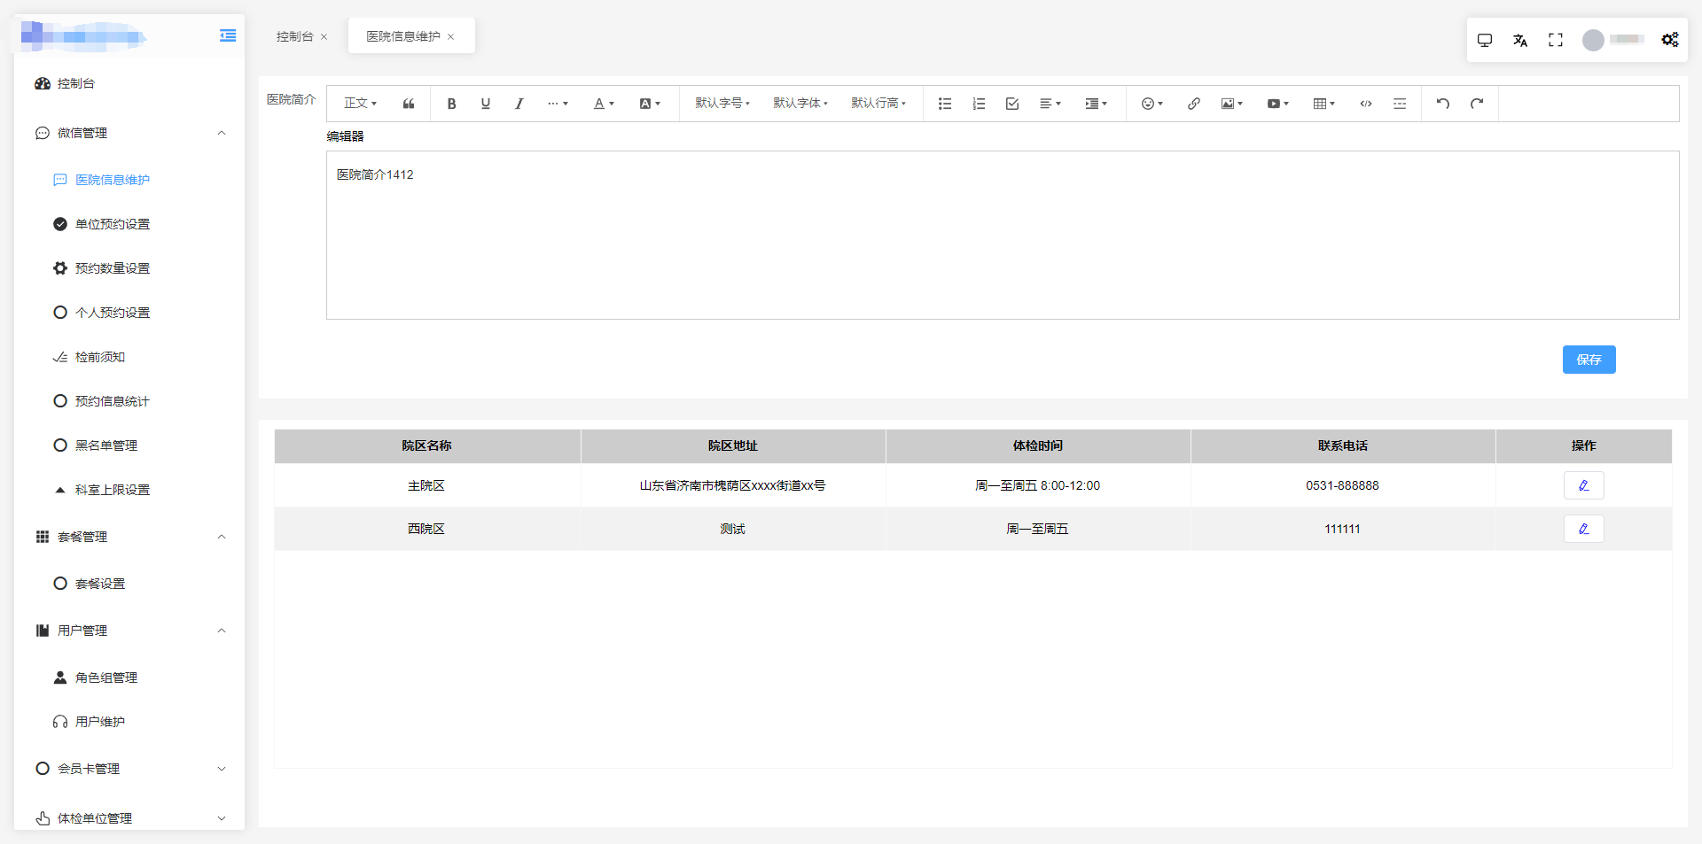Viewport: 1702px width, 844px height.
Task: Collapse the 微信管理 menu group
Action: [129, 133]
